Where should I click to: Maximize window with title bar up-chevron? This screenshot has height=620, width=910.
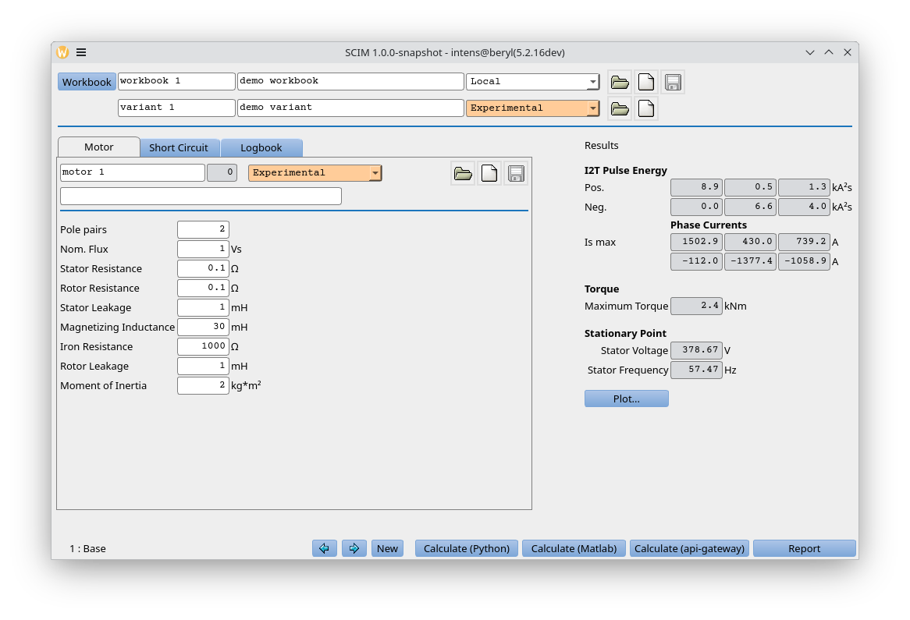[x=829, y=52]
